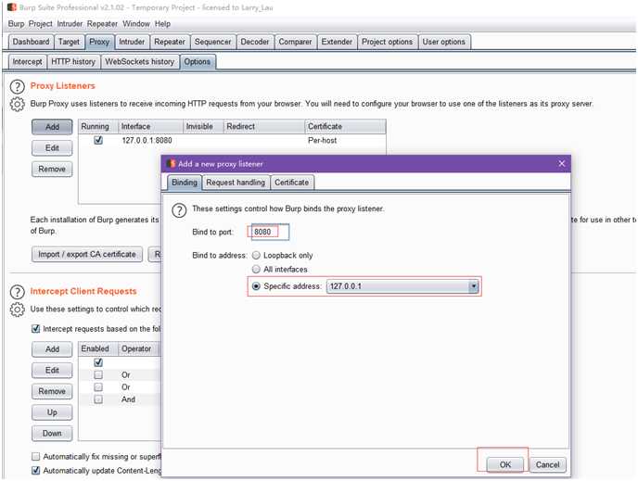
Task: Switch to the Proxy main tab
Action: 99,42
